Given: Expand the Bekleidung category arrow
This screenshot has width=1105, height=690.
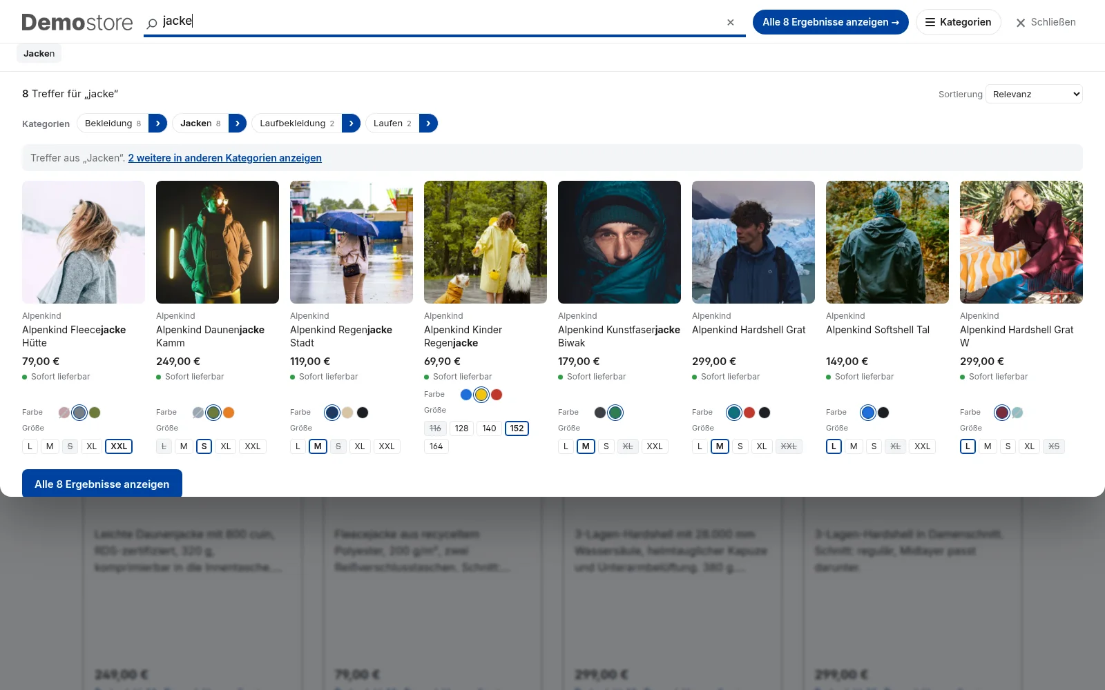Looking at the screenshot, I should [157, 124].
